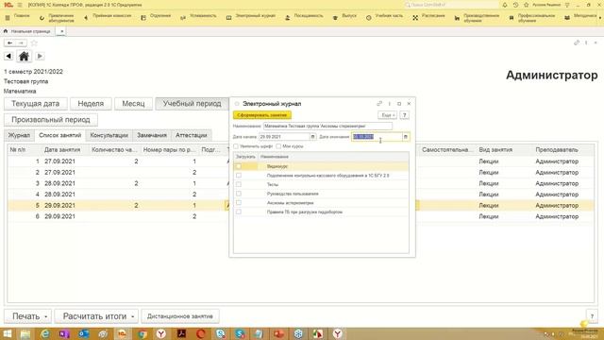604x340 pixels.
Task: Select the Начальная страница tab
Action: click(x=27, y=31)
